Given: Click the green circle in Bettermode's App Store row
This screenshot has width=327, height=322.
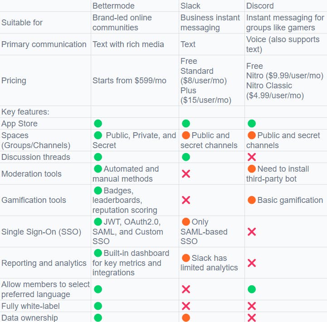Looking at the screenshot, I should coord(98,124).
